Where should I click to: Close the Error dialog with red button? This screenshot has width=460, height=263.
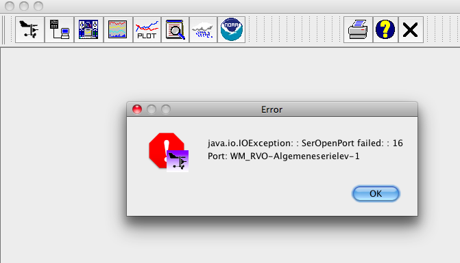[x=137, y=109]
